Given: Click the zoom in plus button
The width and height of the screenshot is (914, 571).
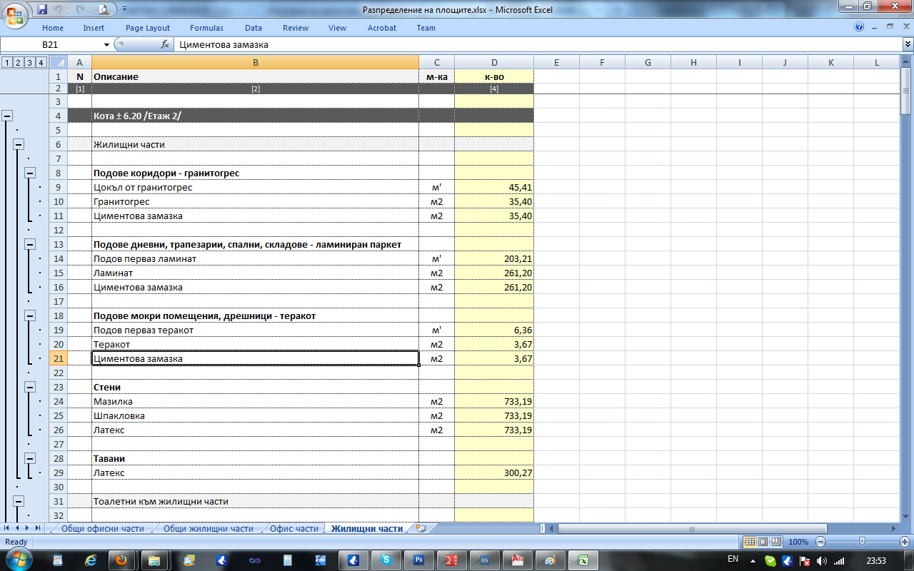Looking at the screenshot, I should click(905, 542).
